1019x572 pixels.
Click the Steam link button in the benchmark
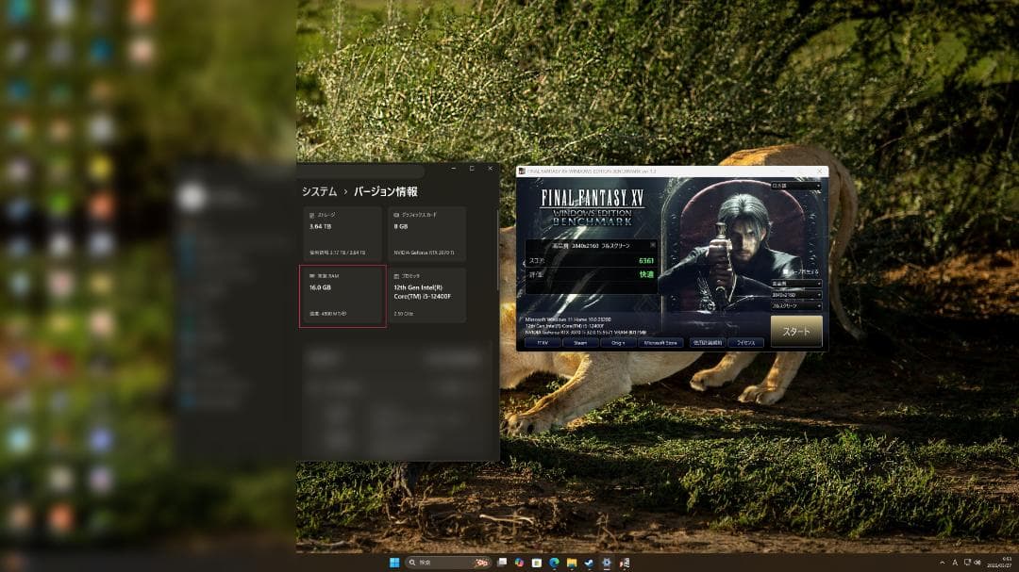coord(580,343)
